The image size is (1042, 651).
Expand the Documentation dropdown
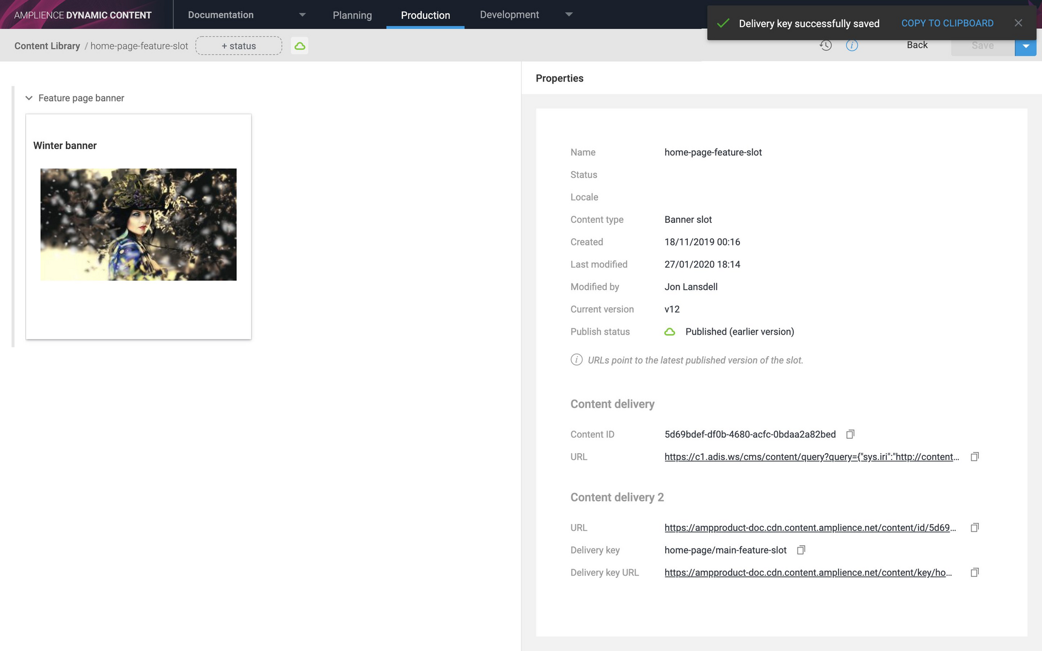click(302, 14)
